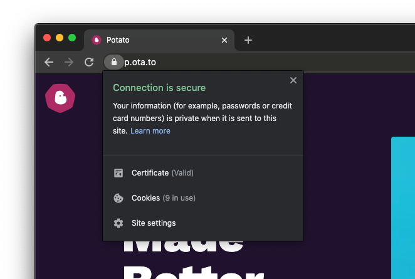Close the Potato tab

point(224,40)
